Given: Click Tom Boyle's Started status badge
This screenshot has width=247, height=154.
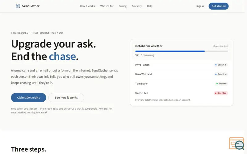Looking at the screenshot, I should (221, 83).
